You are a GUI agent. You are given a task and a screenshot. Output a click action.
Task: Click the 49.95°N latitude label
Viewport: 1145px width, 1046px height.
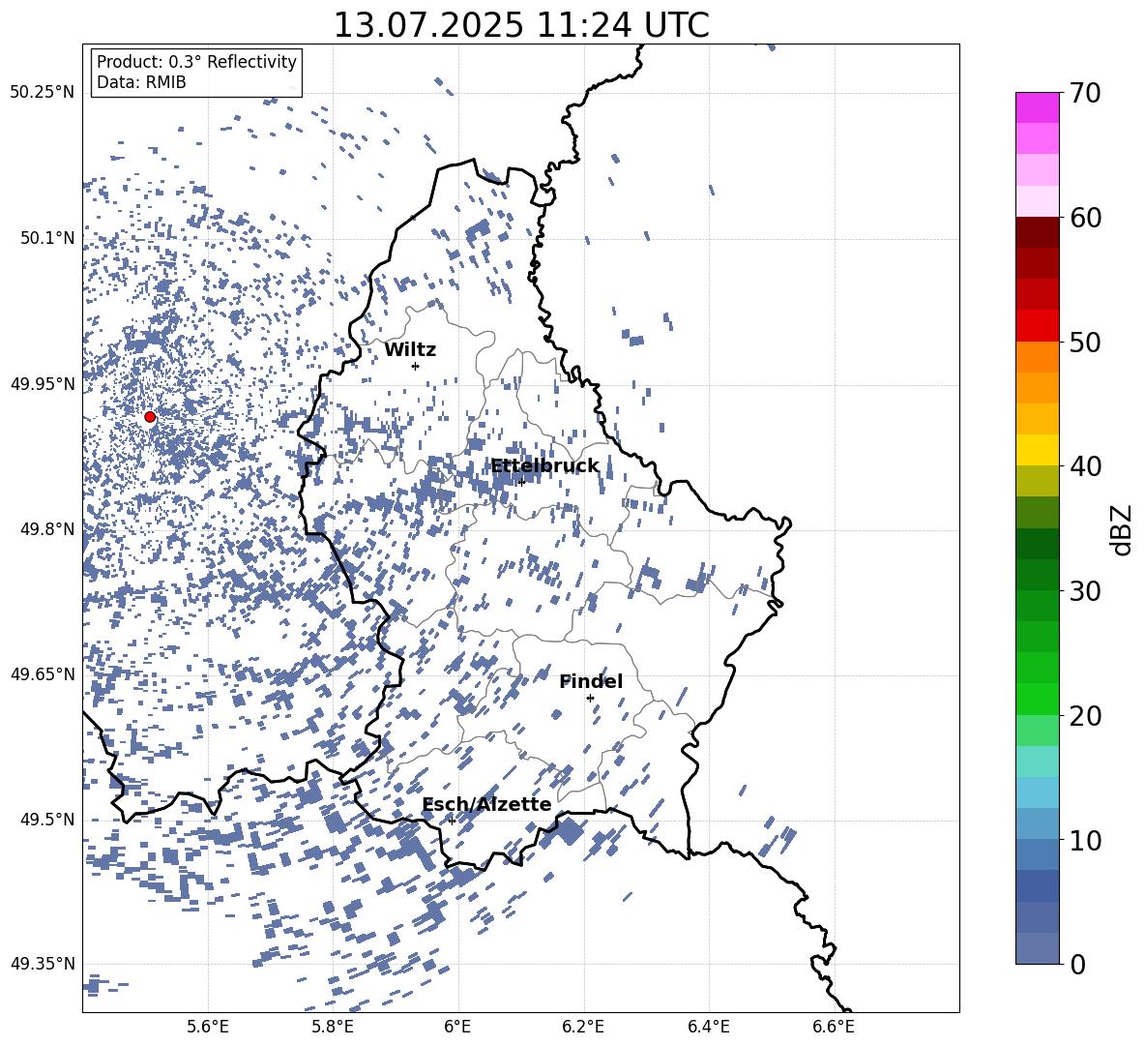pyautogui.click(x=43, y=384)
